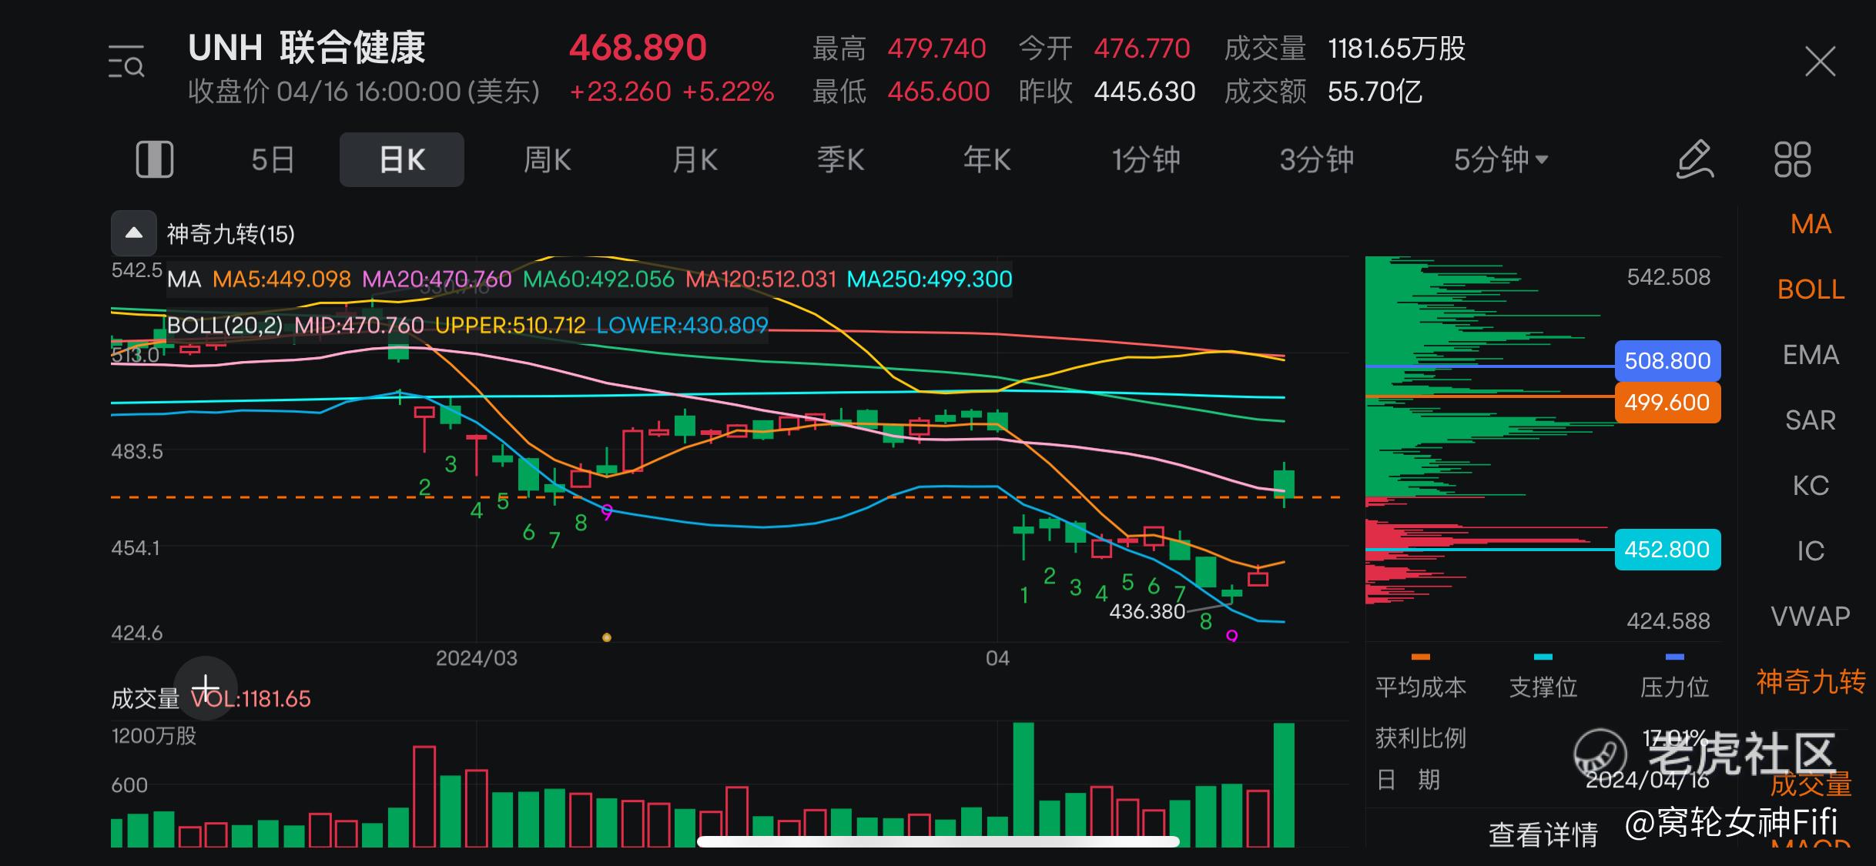
Task: Tap the crosshair plus button
Action: (206, 688)
